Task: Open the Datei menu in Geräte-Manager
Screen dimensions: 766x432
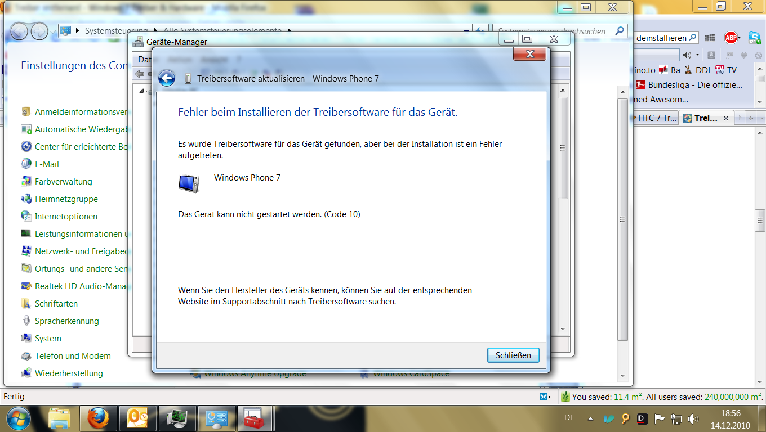Action: tap(144, 60)
